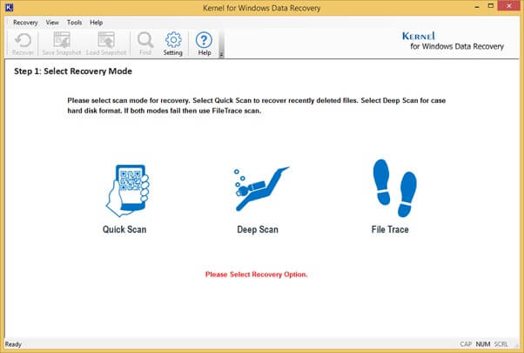Click the 'for Windows Data Recovery' tagline
524x353 pixels.
click(457, 46)
